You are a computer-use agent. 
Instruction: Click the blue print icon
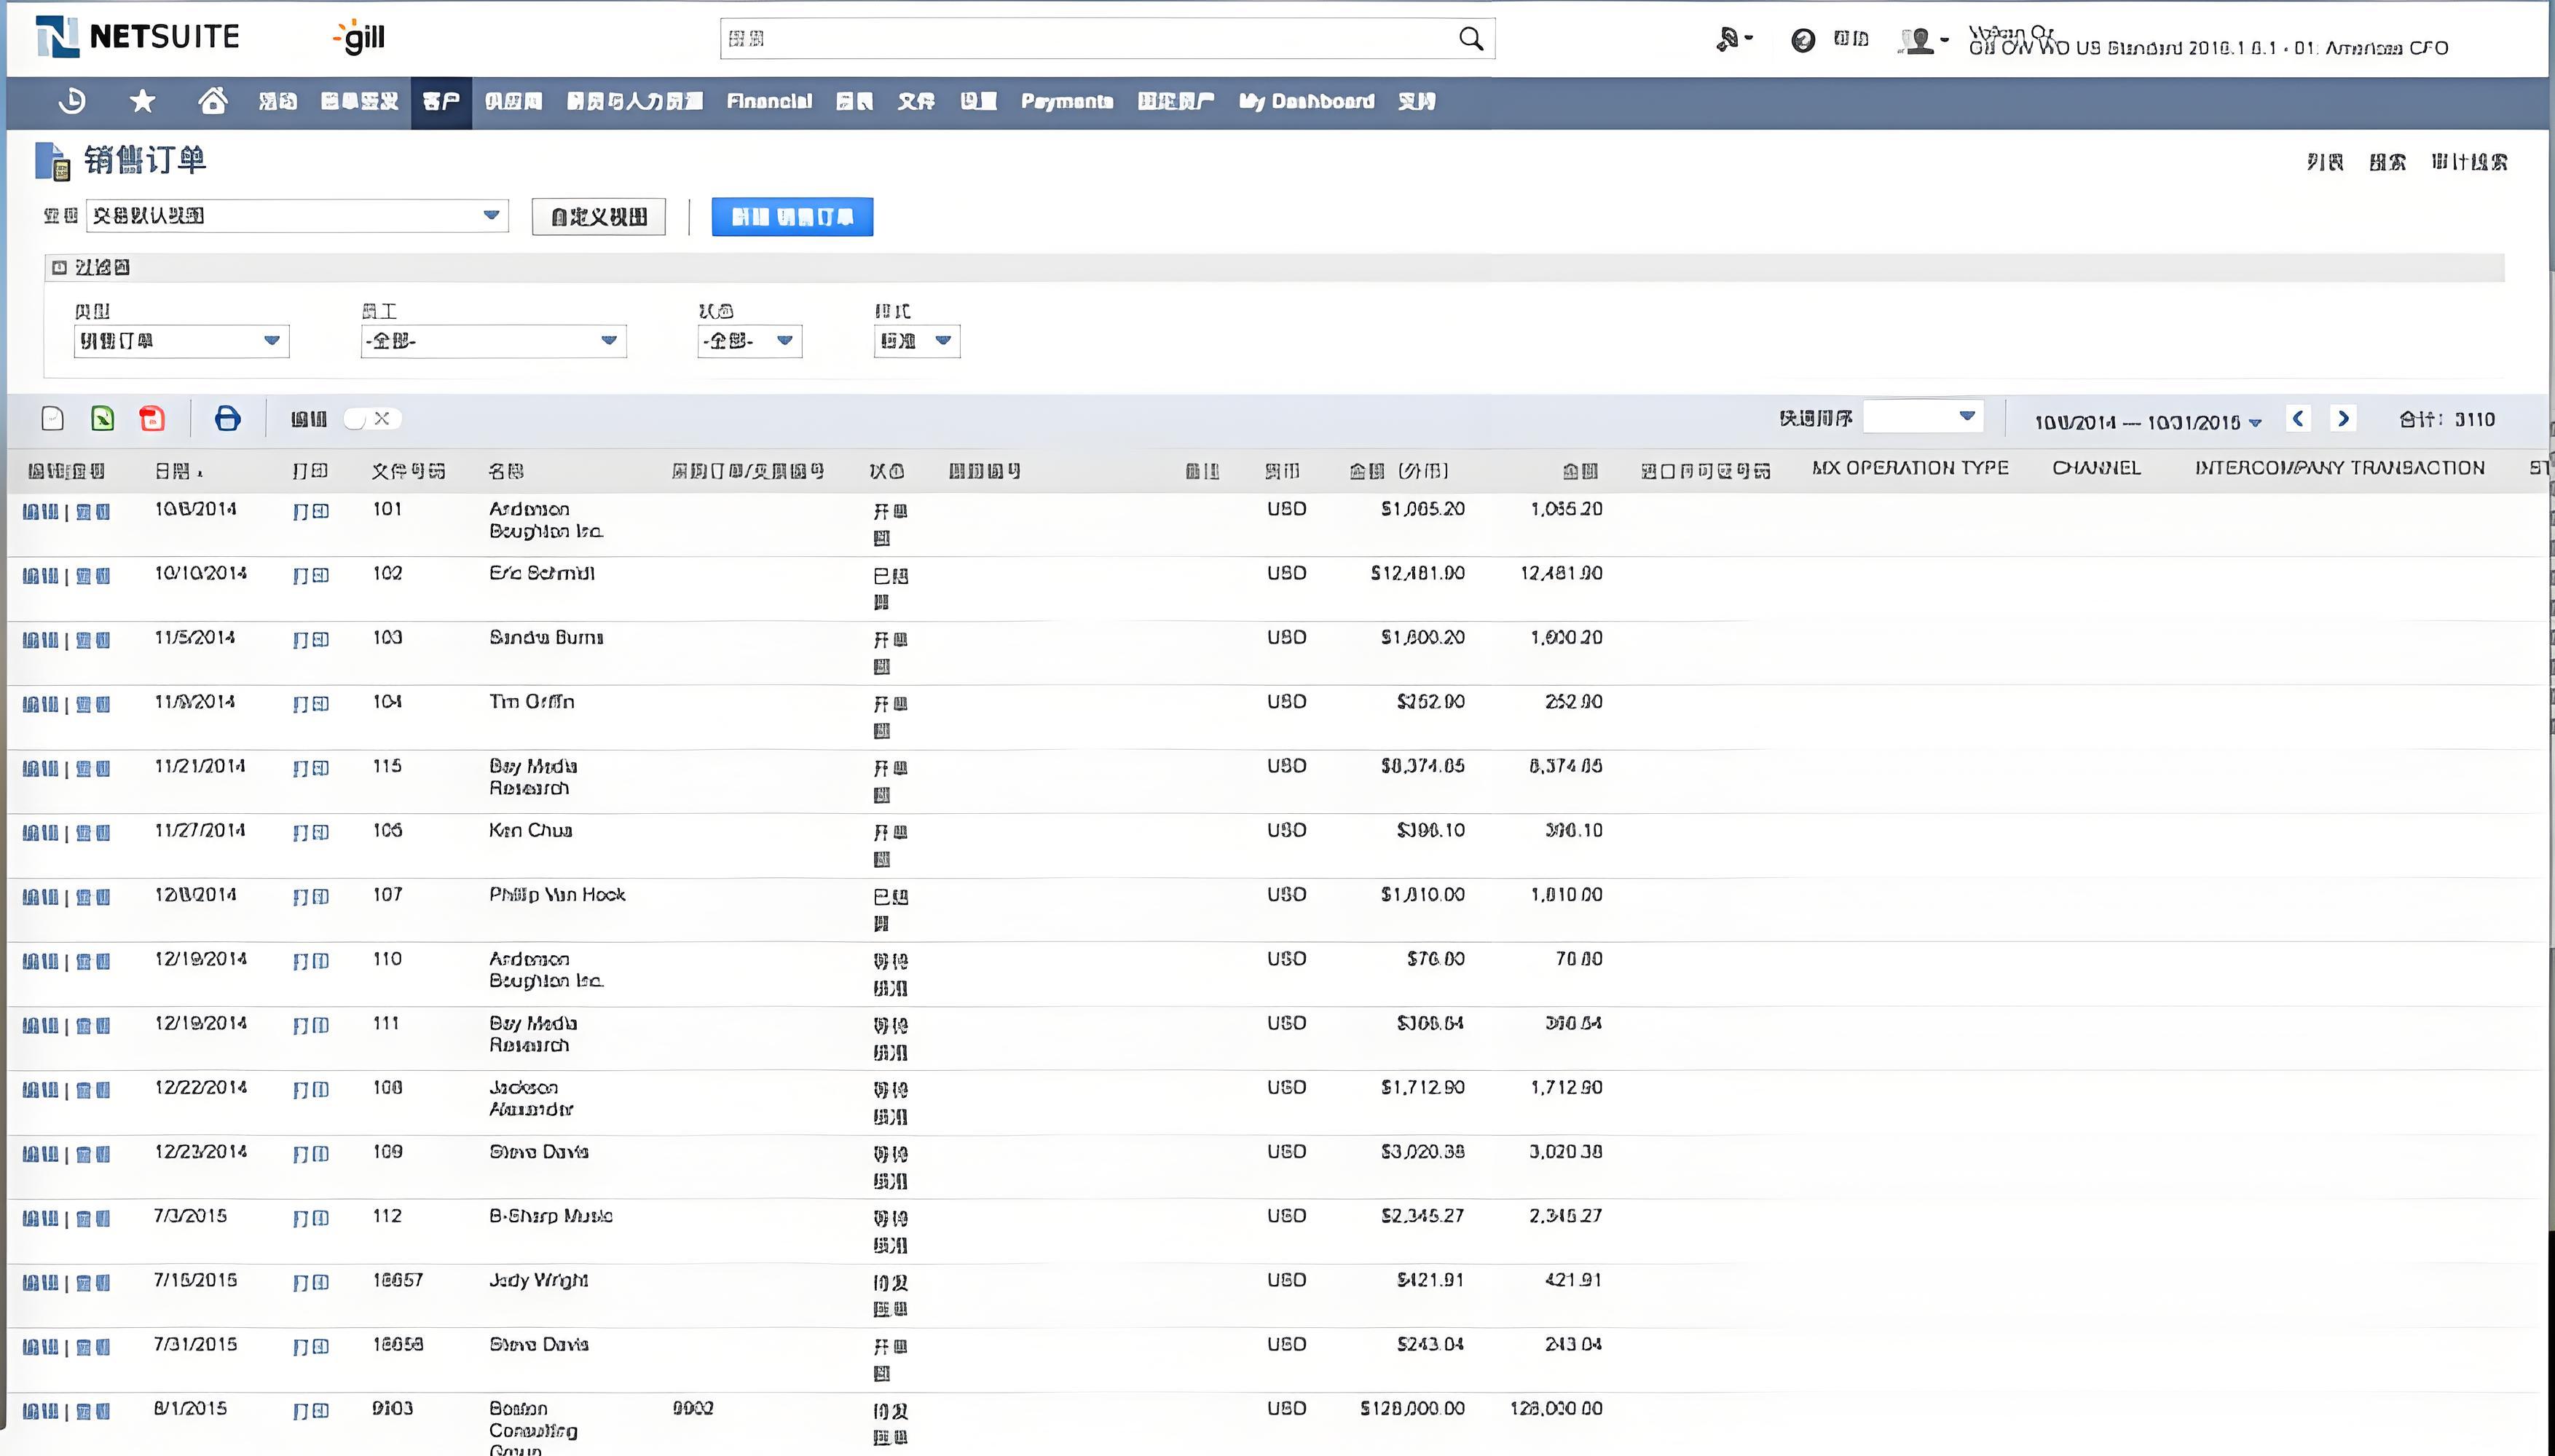(227, 418)
